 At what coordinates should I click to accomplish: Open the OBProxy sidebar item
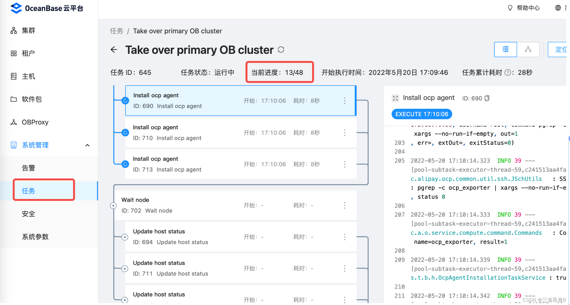click(35, 122)
